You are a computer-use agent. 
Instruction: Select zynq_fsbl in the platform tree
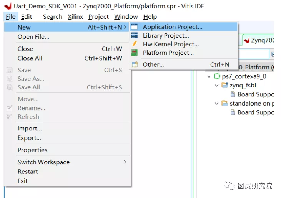[243, 85]
